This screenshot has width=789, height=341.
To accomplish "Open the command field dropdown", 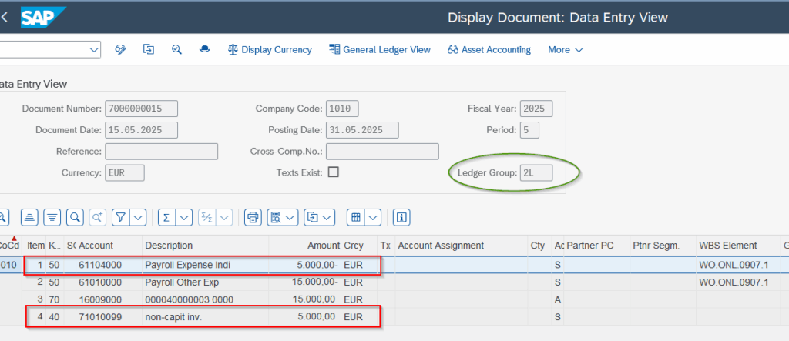I will (94, 50).
